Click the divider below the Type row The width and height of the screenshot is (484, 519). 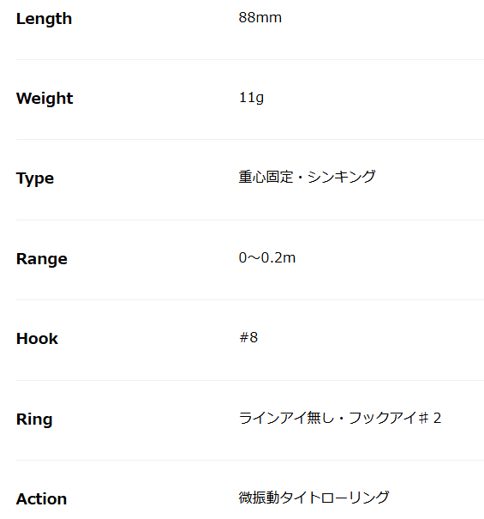[250, 220]
